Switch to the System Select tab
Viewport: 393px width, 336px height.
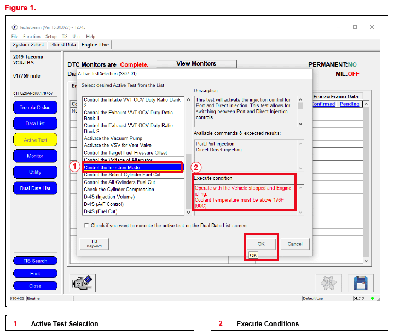coord(28,45)
